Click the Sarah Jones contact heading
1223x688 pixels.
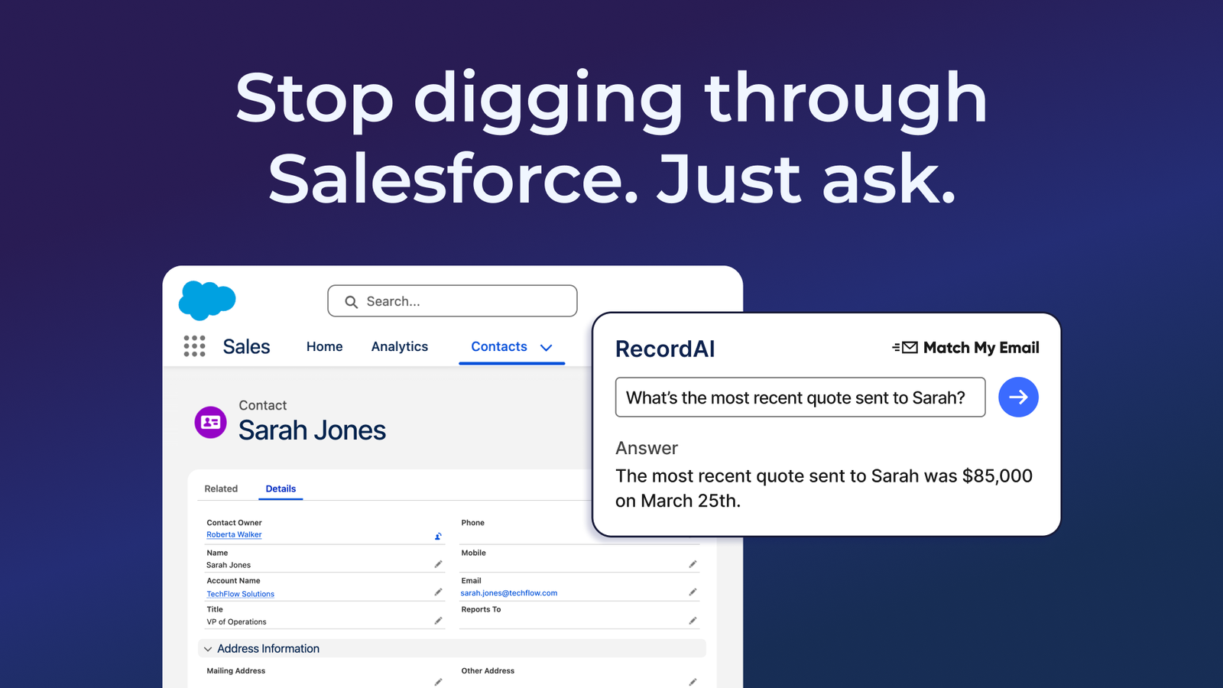(x=312, y=430)
